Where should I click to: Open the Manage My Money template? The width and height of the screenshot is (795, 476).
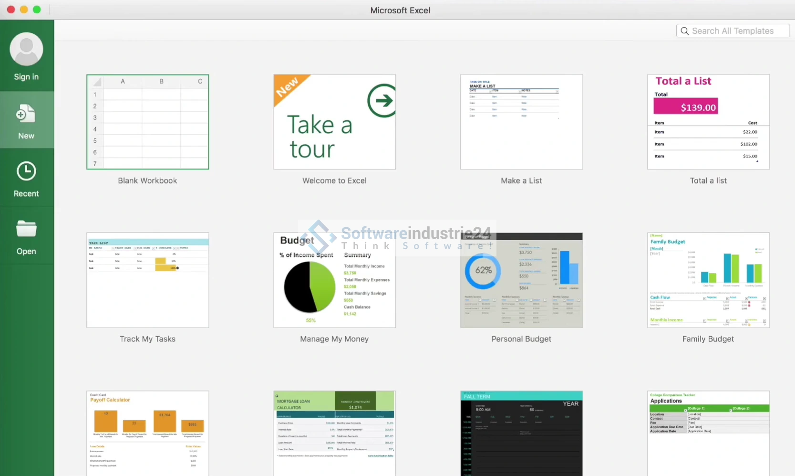pos(334,280)
